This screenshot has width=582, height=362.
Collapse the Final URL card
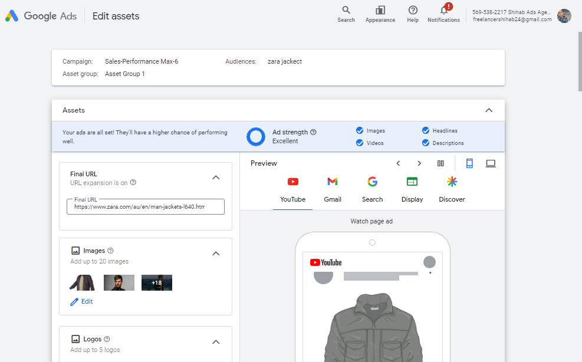[216, 177]
